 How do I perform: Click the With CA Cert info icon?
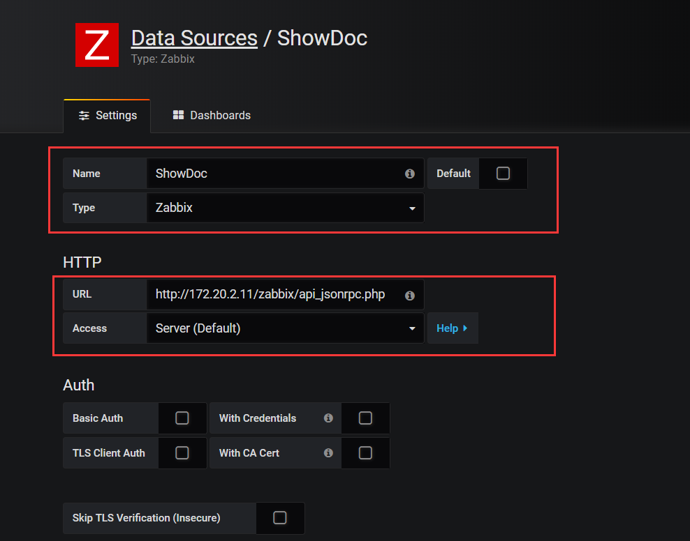pyautogui.click(x=328, y=452)
